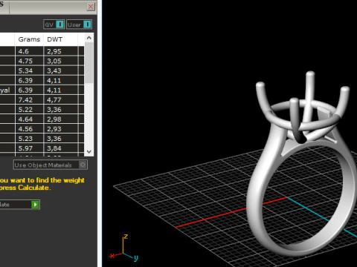Select the 2,95 DWT cell
The width and height of the screenshot is (357, 267).
[x=61, y=51]
